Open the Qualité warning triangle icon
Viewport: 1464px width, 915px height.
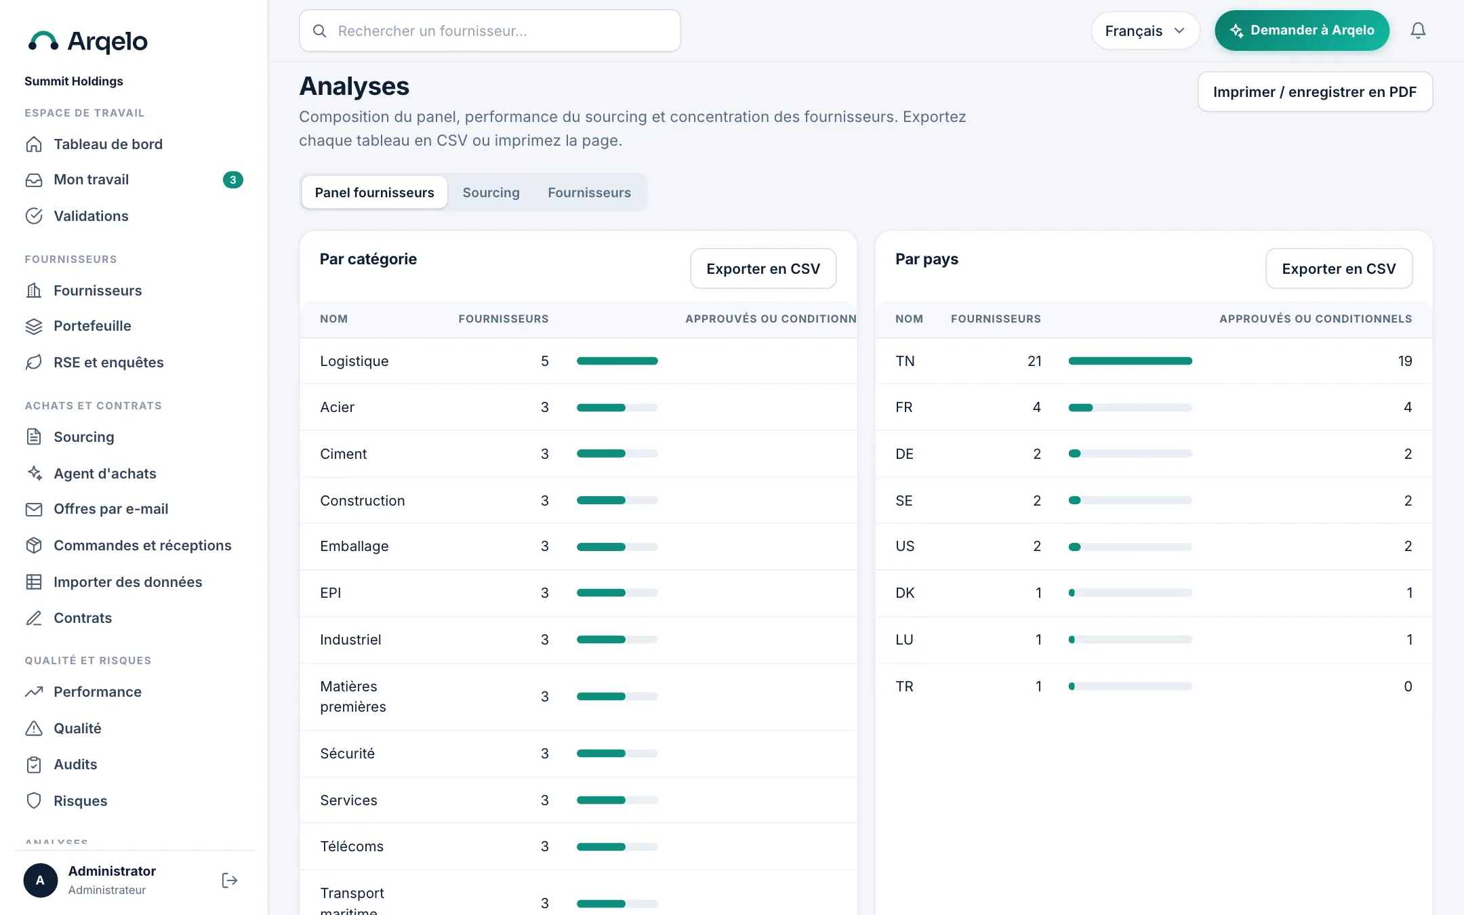pyautogui.click(x=34, y=729)
